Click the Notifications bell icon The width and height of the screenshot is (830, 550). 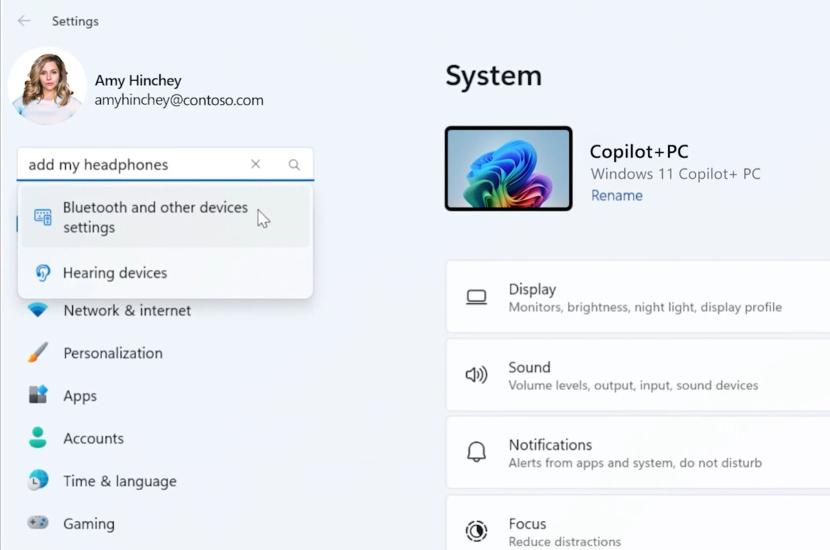(477, 452)
